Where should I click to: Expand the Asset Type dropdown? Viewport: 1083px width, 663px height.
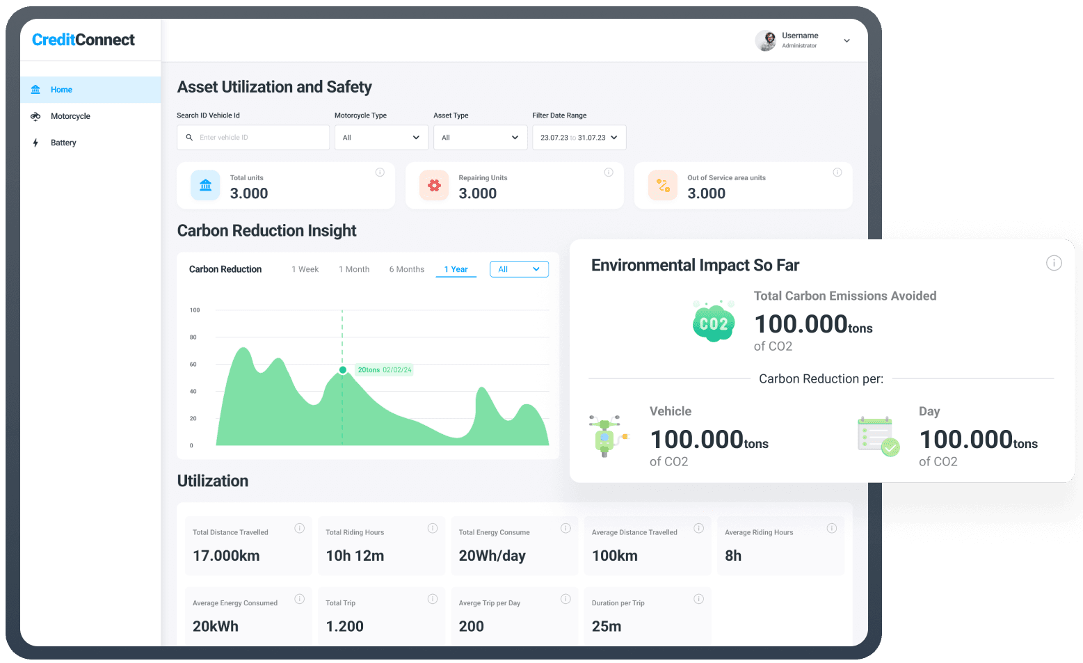point(480,137)
